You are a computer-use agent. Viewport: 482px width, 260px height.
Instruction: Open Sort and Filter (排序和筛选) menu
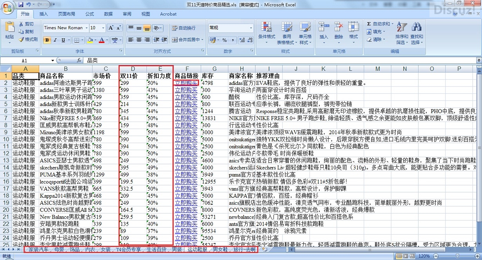point(402,33)
